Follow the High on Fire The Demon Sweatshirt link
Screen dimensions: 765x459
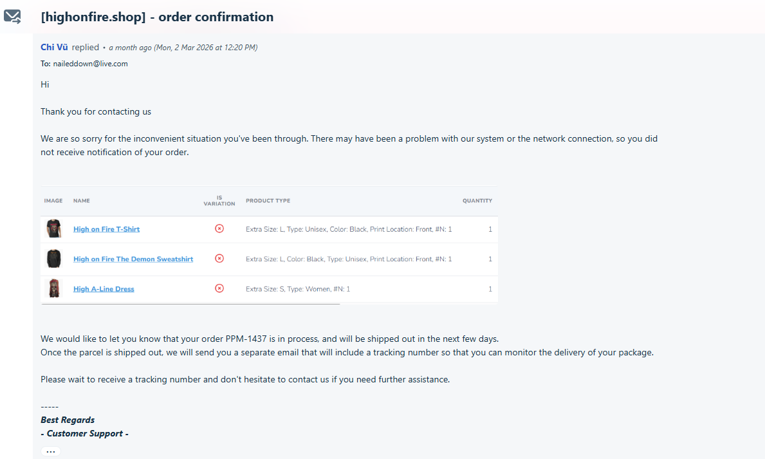[133, 259]
